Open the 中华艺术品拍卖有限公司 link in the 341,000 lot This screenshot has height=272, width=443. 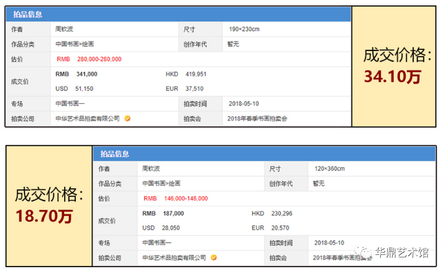coord(88,118)
